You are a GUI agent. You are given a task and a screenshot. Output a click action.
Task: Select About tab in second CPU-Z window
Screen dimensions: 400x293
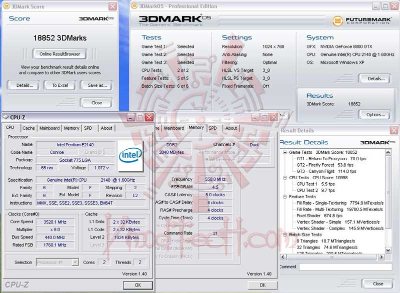tap(231, 128)
